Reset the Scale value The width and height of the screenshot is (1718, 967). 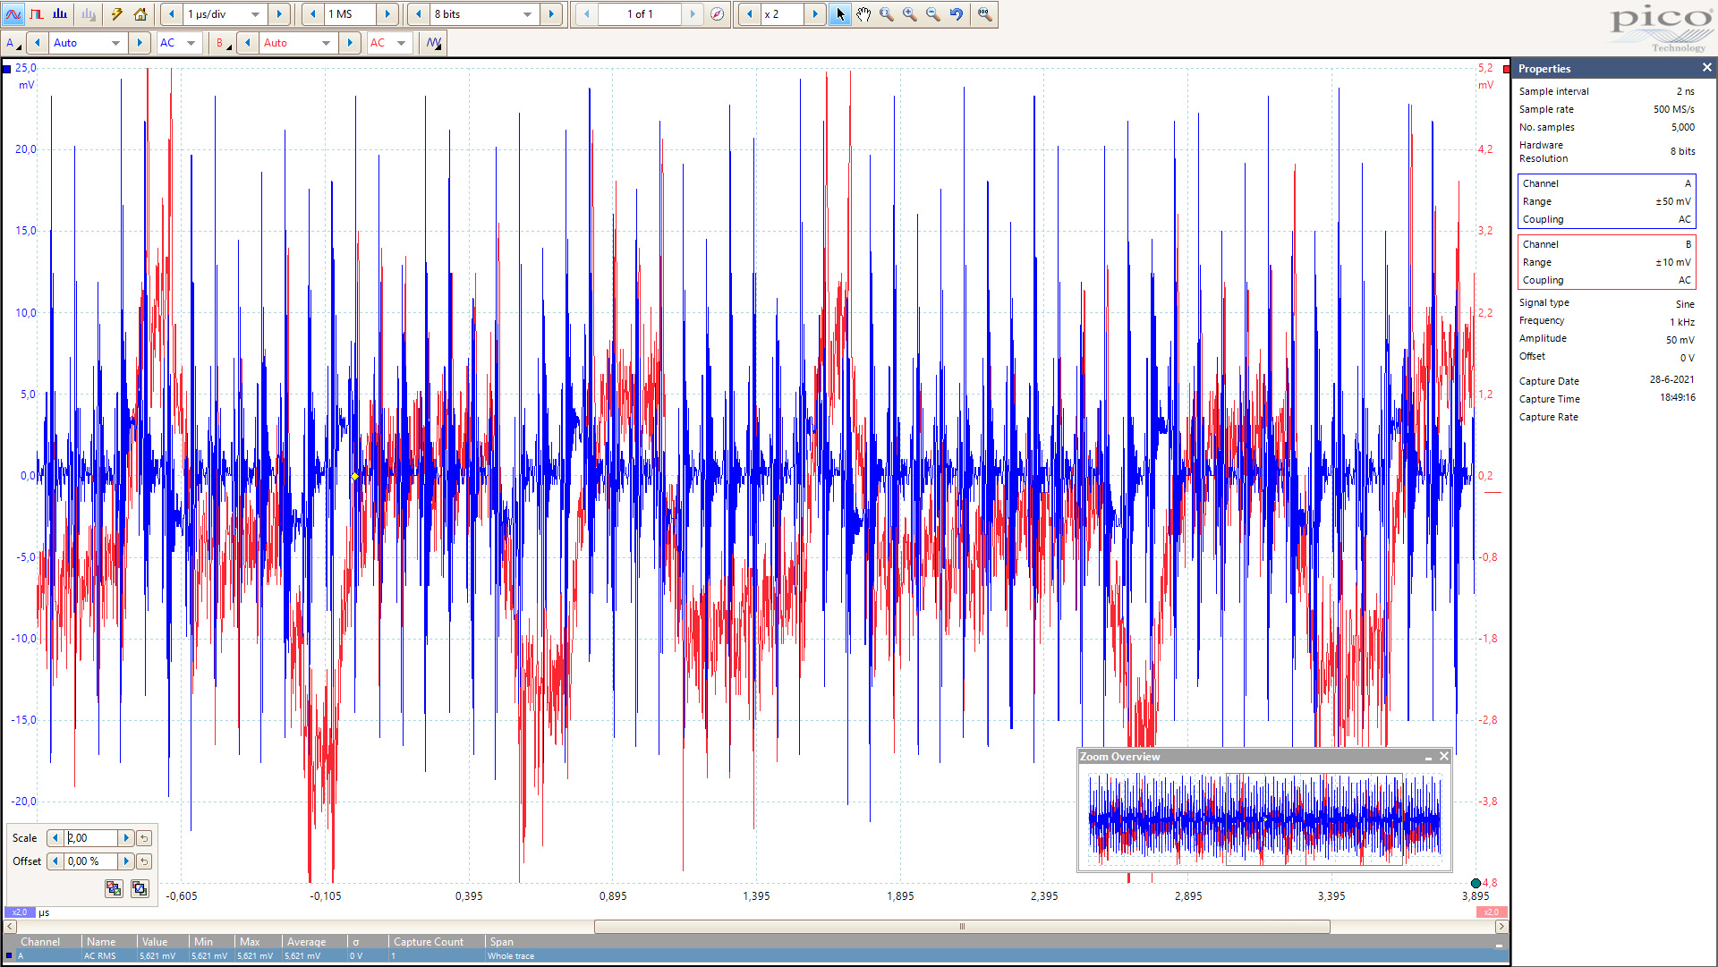[144, 838]
